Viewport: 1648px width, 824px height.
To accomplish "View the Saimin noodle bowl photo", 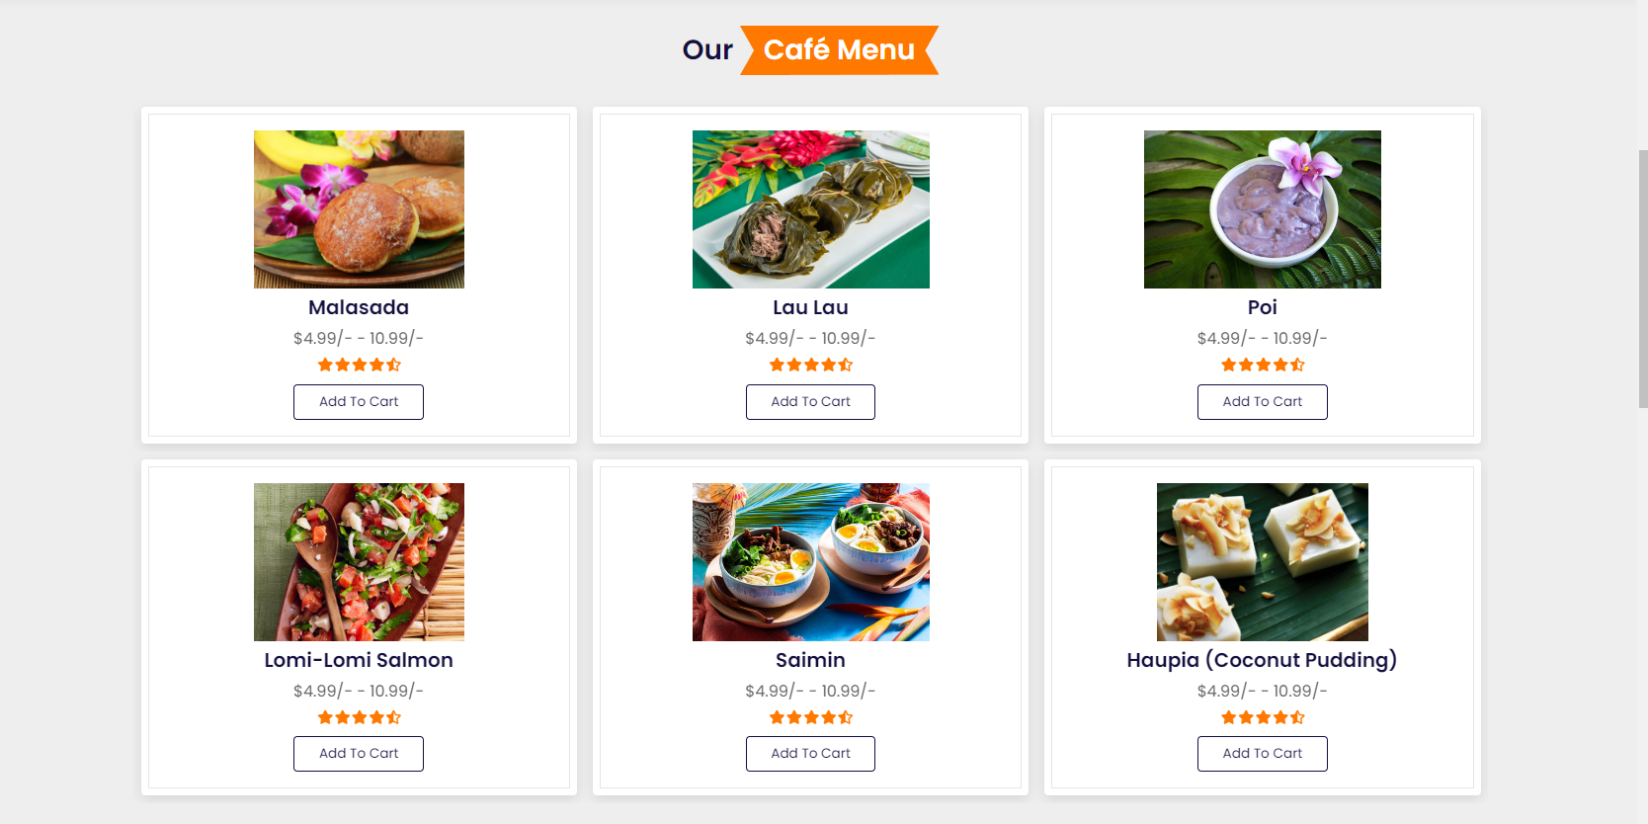I will pos(810,561).
